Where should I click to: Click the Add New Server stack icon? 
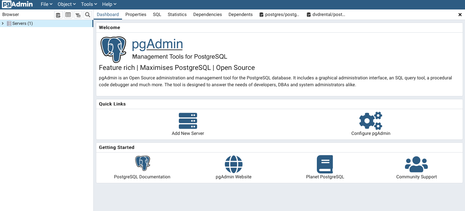[188, 121]
